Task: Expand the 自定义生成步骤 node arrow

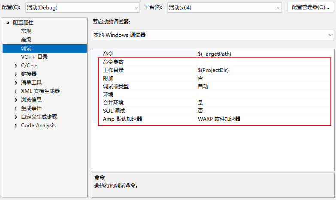Action: (16, 117)
